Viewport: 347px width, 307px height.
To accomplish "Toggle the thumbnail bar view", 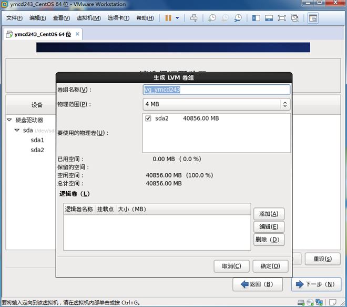I will pyautogui.click(x=269, y=18).
